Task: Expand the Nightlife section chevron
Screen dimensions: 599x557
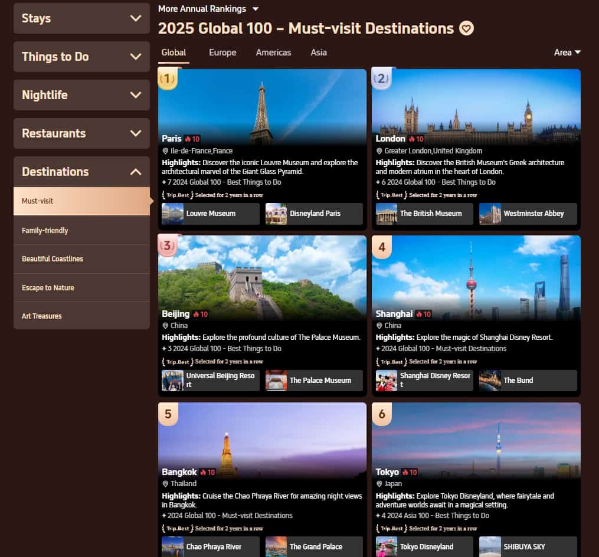Action: (136, 95)
